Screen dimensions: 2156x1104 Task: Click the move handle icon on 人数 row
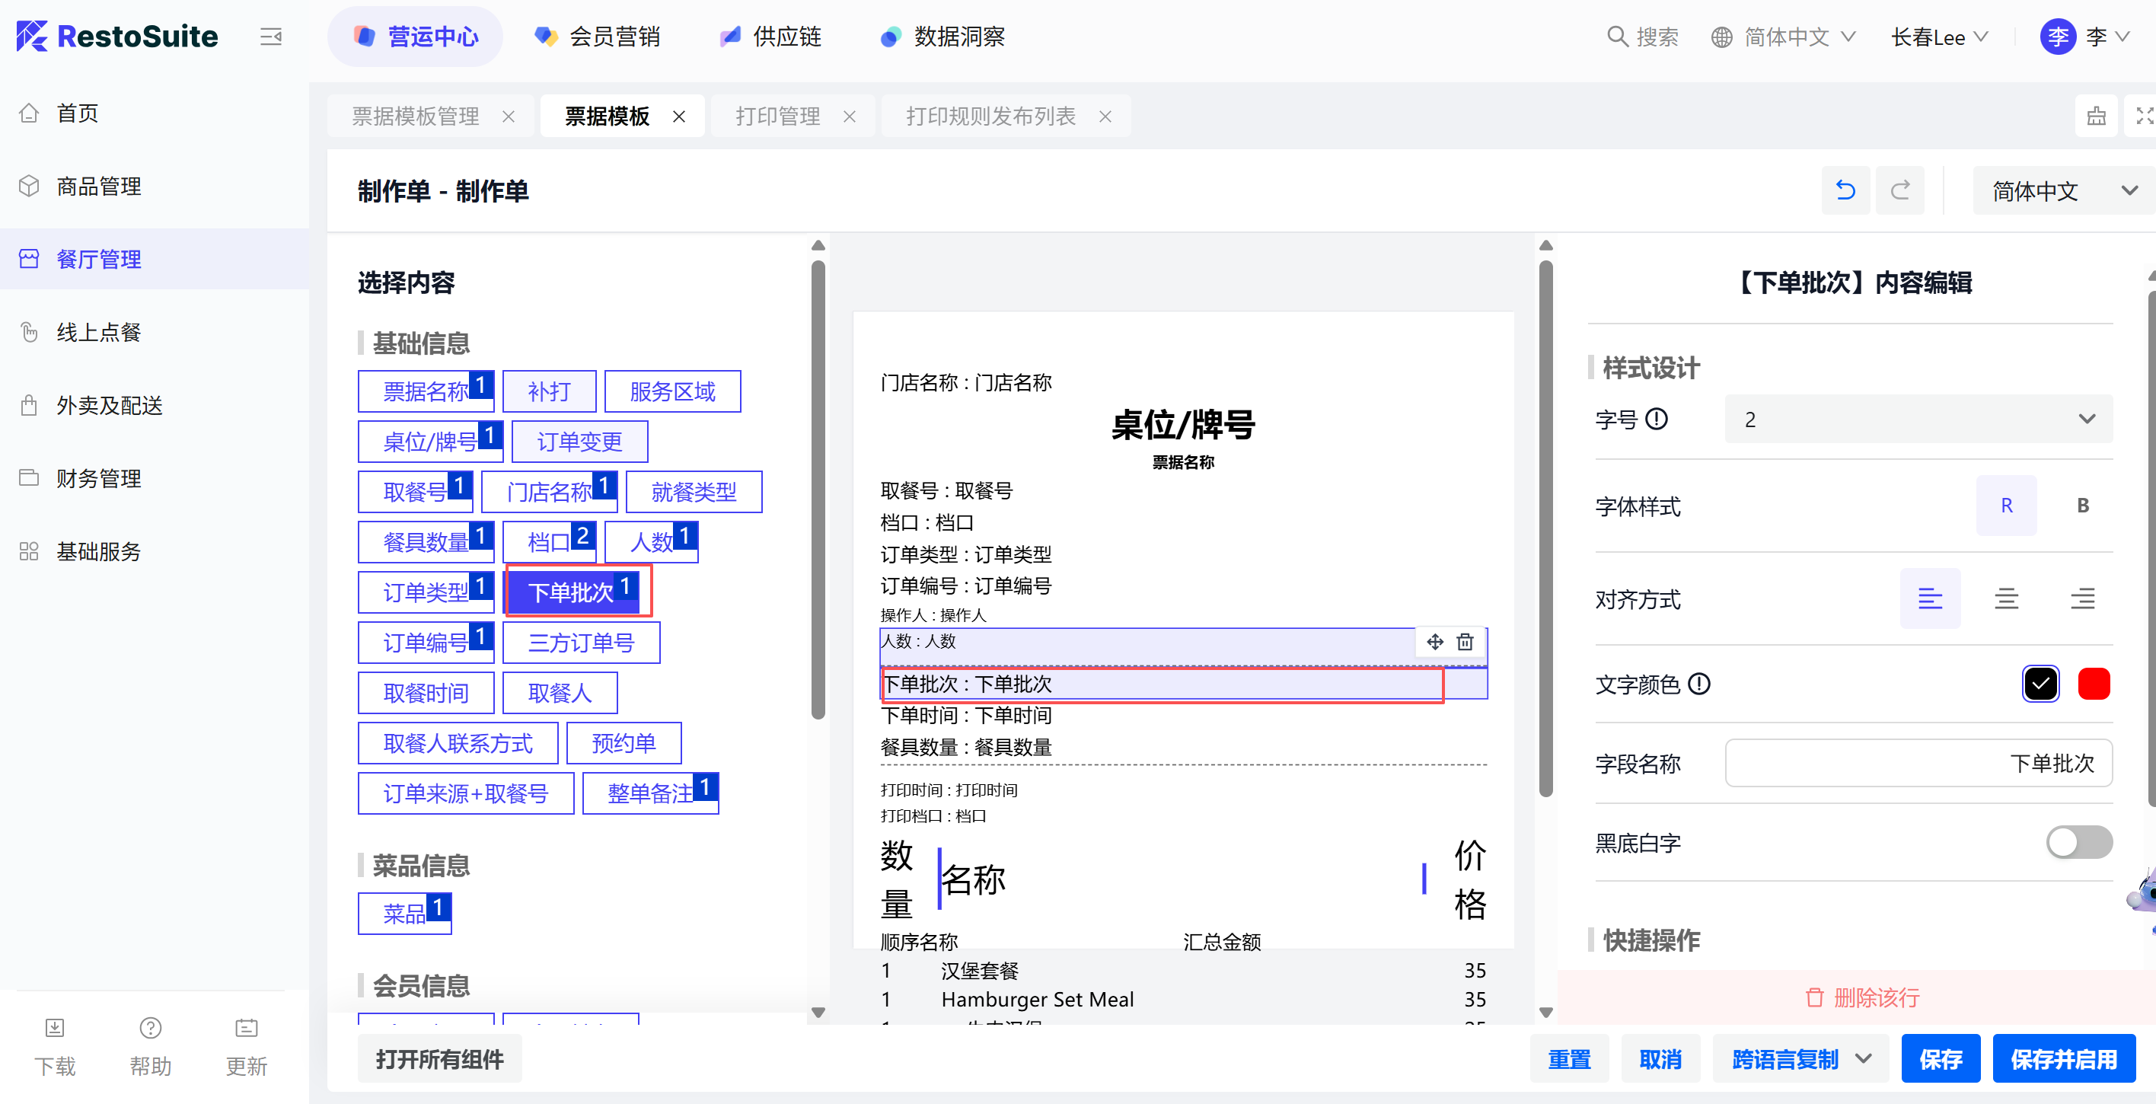click(x=1434, y=642)
